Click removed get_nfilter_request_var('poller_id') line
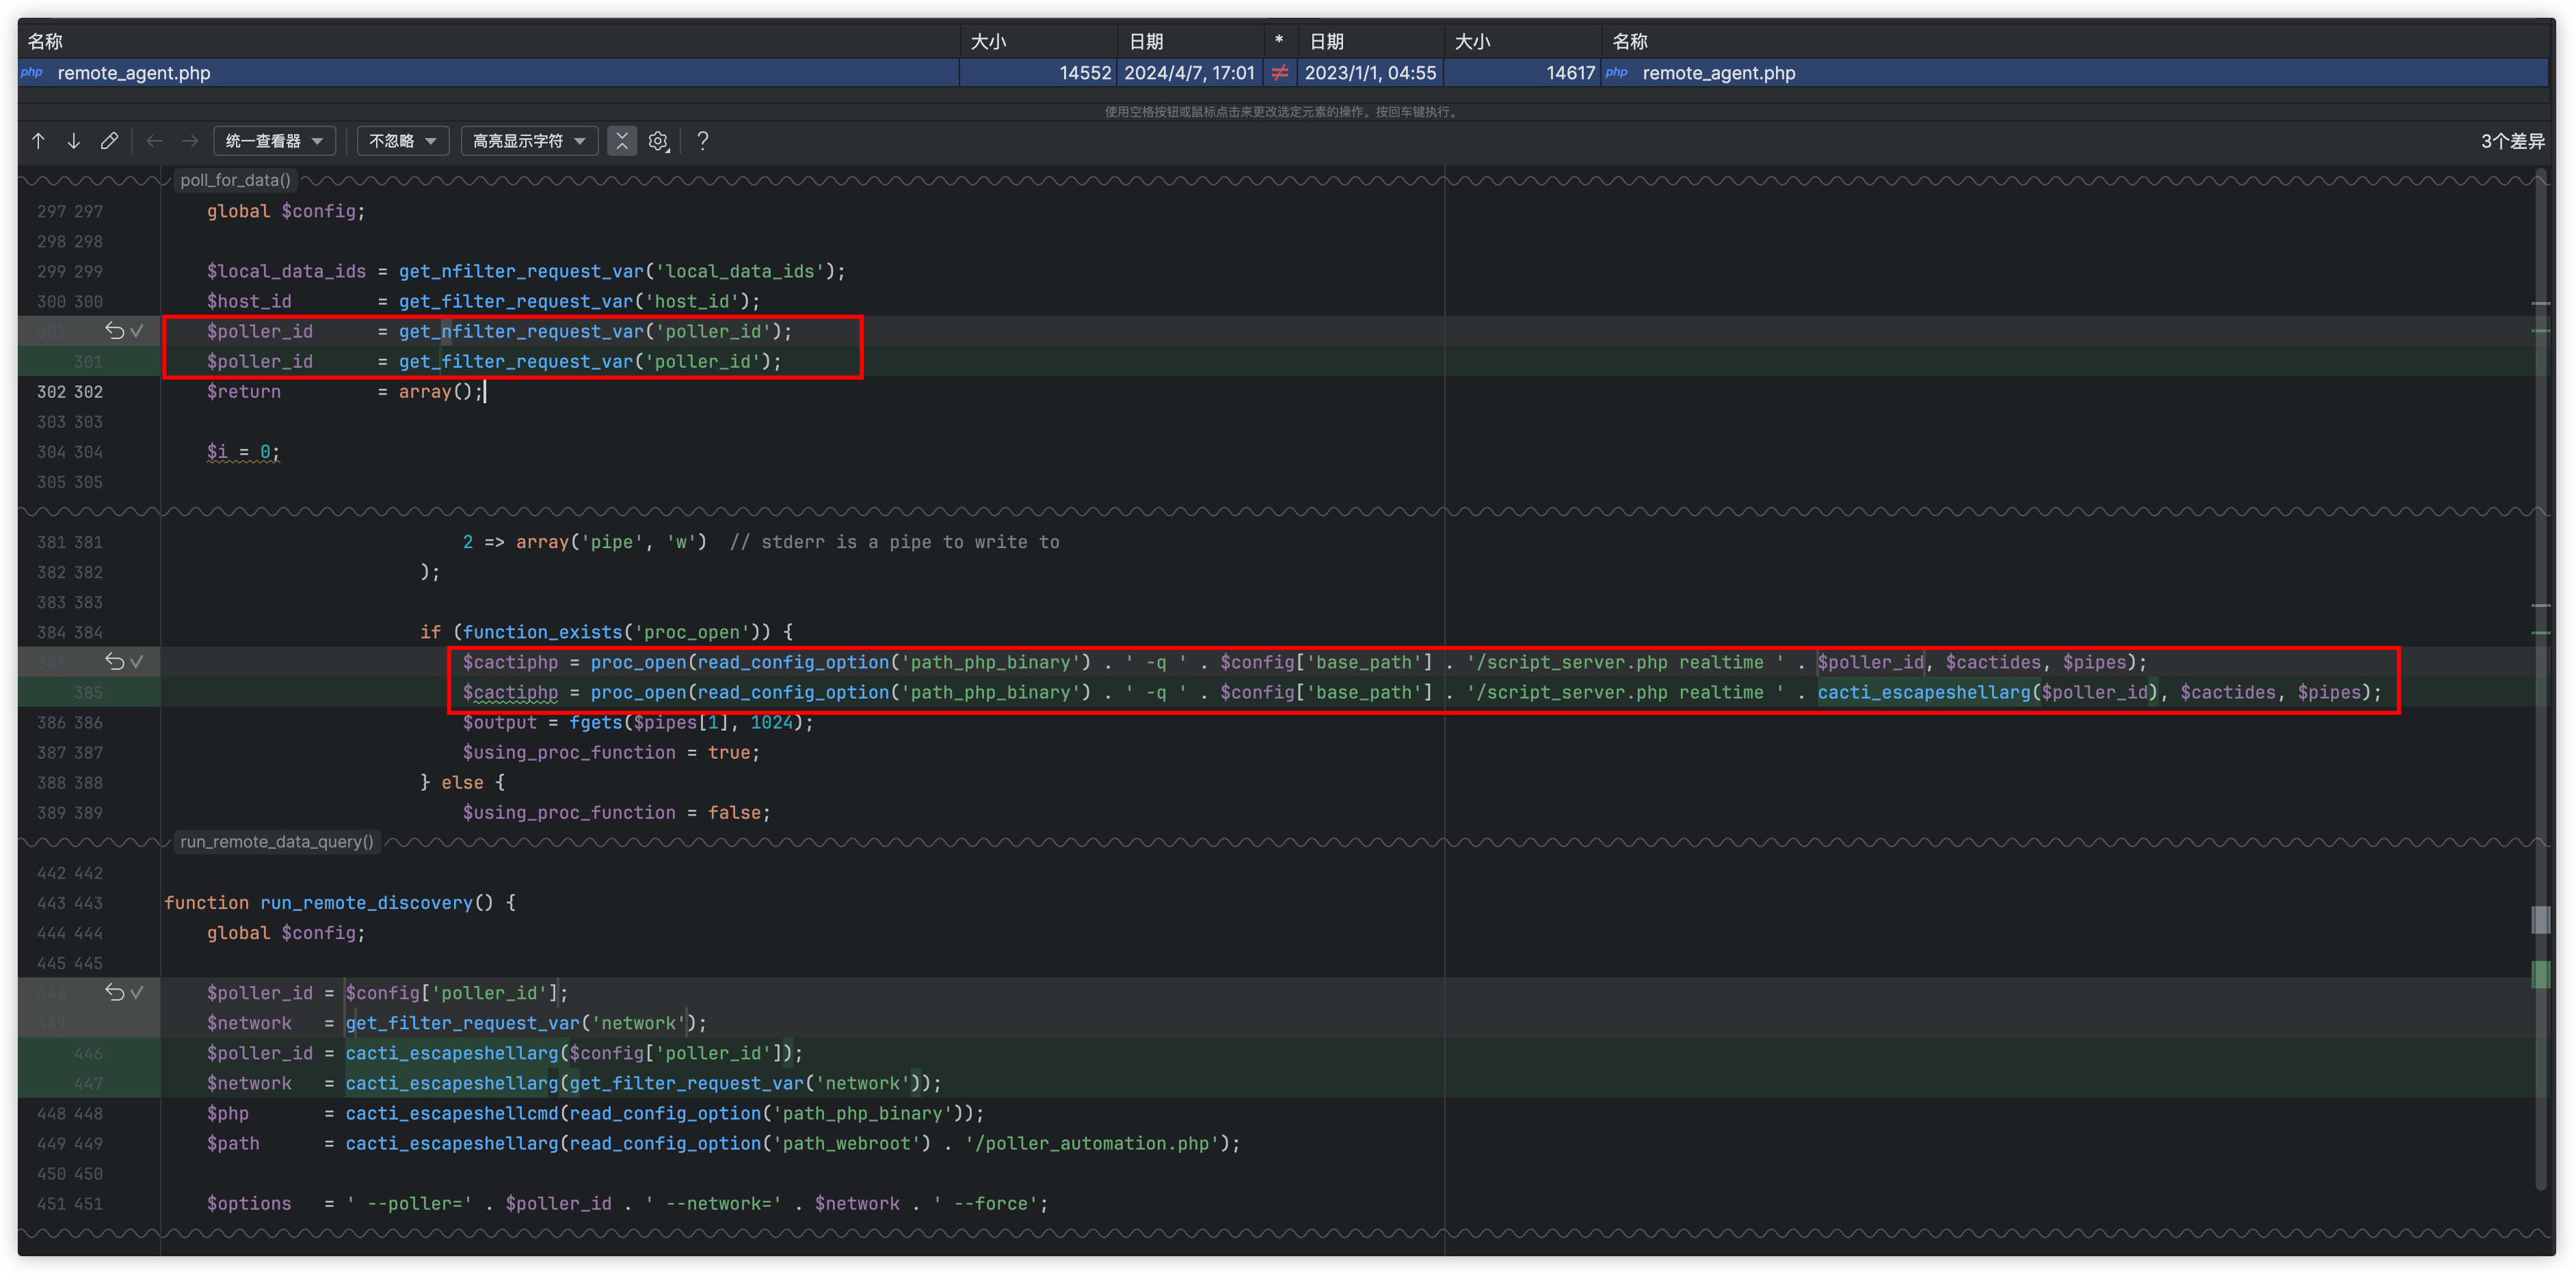Screen dimensions: 2574x1274 (x=499, y=331)
